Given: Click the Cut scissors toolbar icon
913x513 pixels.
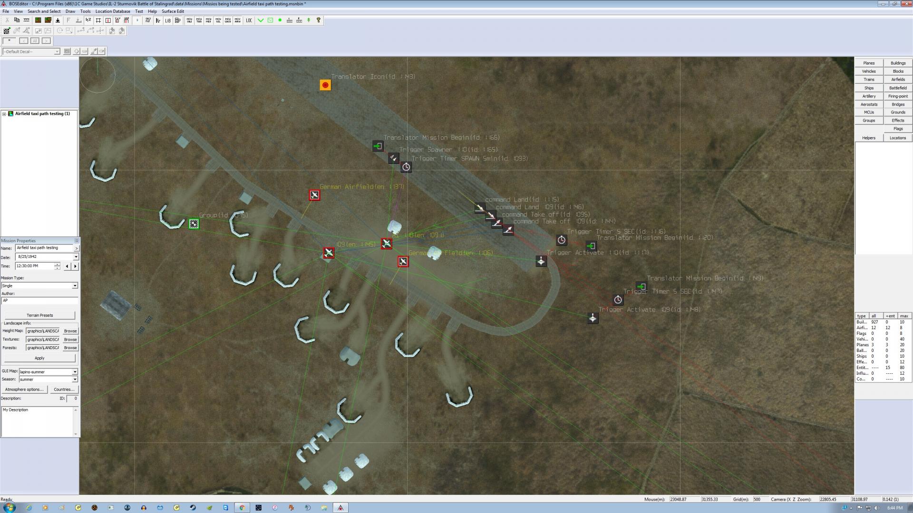Looking at the screenshot, I should pos(7,20).
